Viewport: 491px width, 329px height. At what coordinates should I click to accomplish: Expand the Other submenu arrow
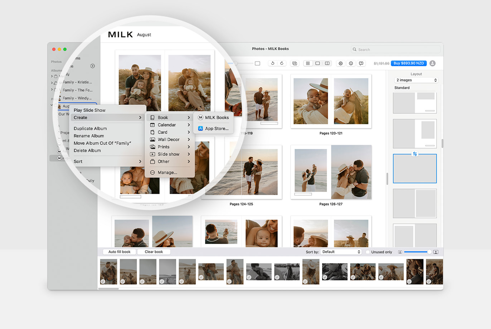(x=189, y=162)
